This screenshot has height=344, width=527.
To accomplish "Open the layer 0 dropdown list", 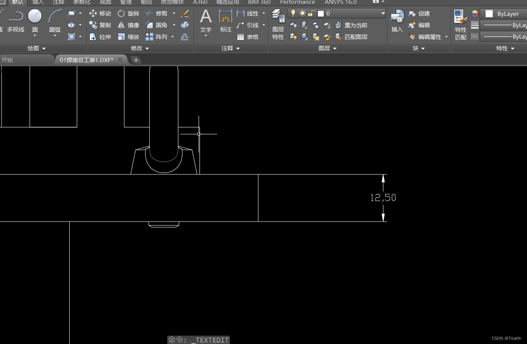I will tap(383, 13).
